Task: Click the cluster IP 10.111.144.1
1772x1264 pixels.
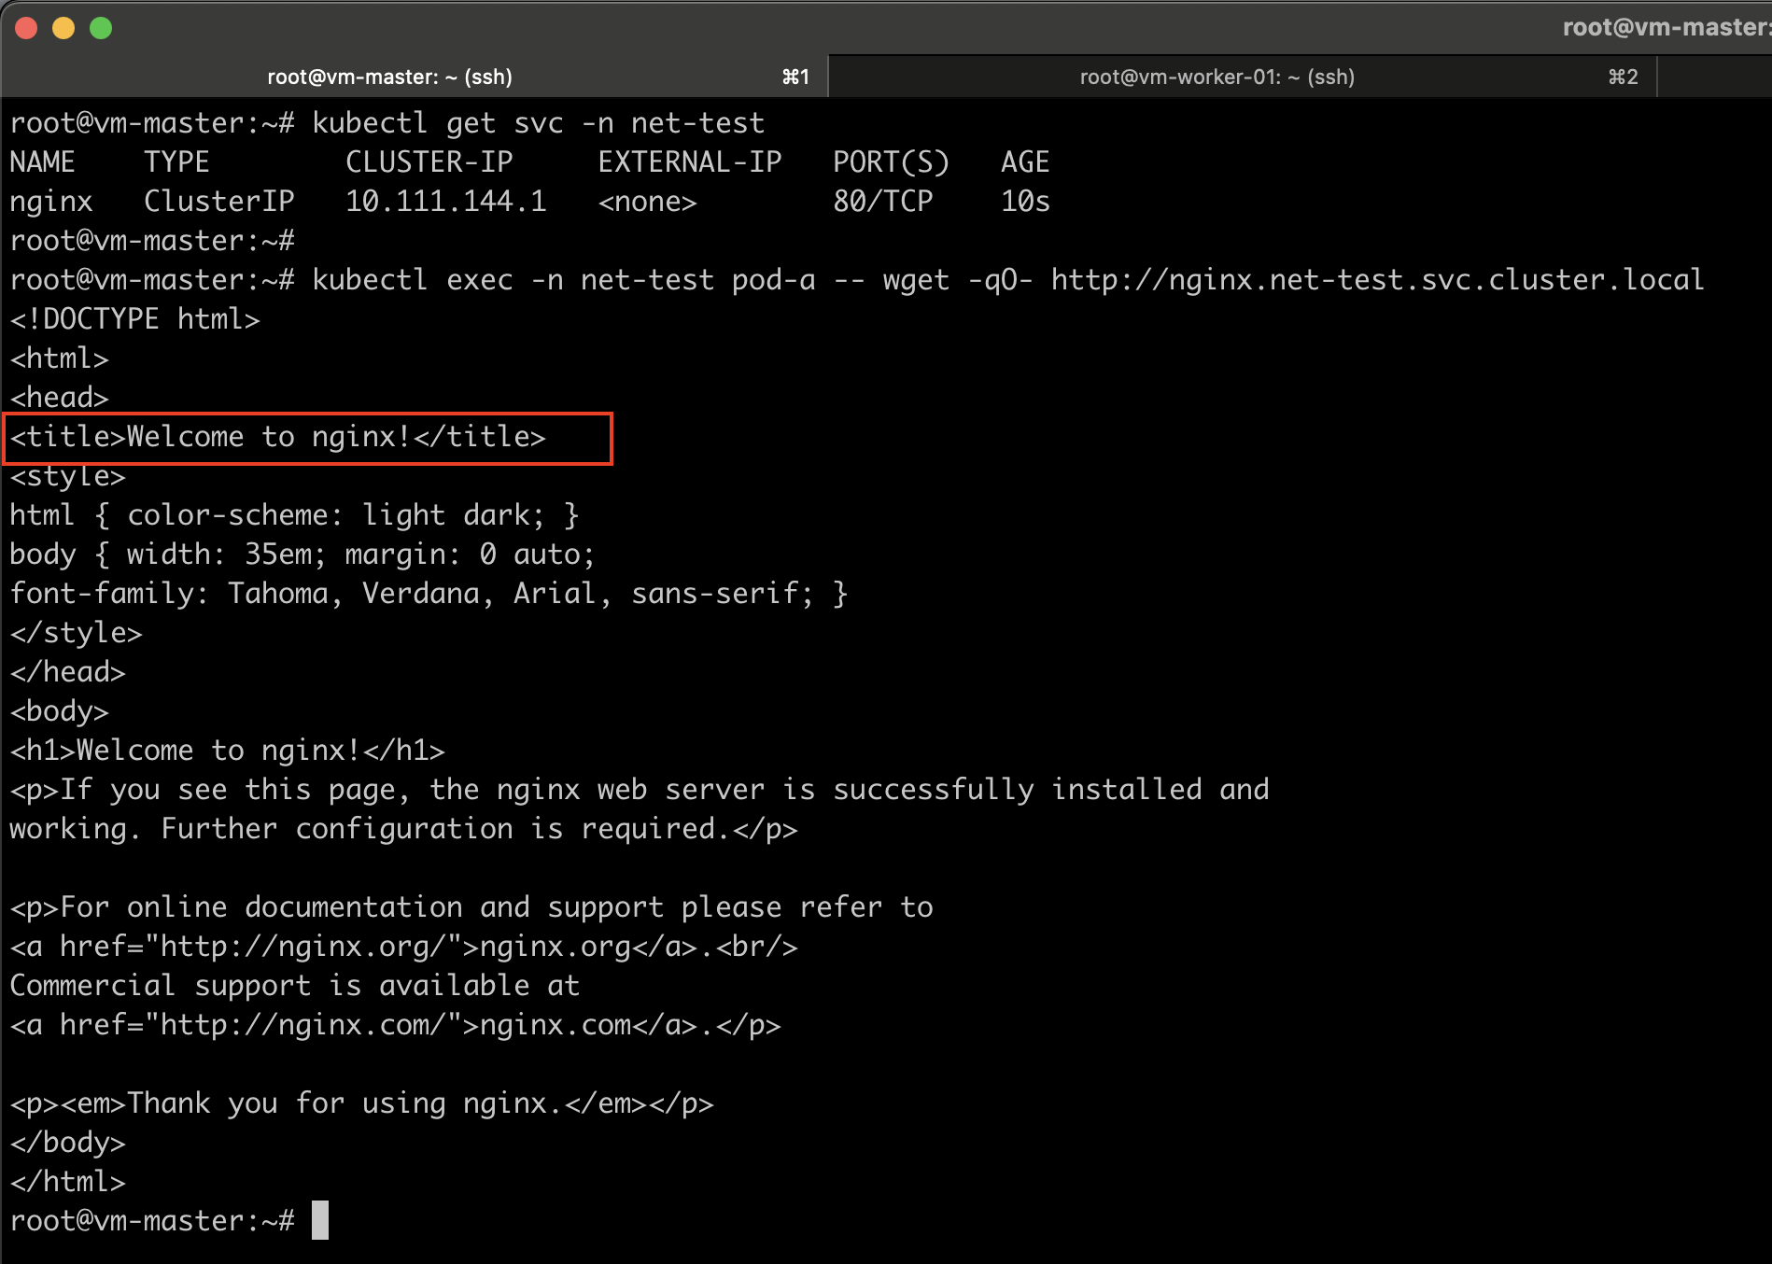Action: point(445,202)
